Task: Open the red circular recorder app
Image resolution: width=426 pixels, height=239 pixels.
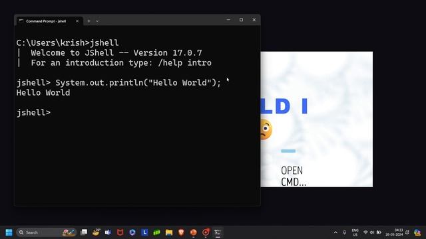Action: point(206,232)
